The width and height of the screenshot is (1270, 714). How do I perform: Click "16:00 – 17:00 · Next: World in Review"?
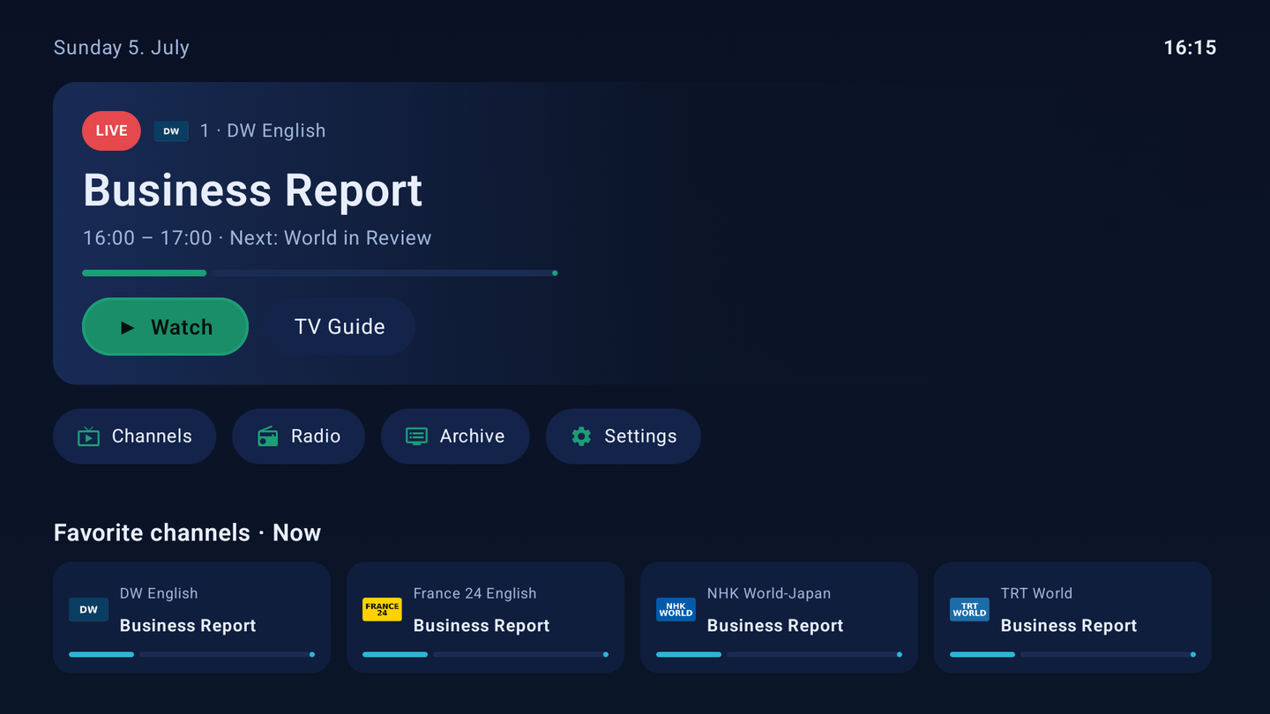click(258, 238)
